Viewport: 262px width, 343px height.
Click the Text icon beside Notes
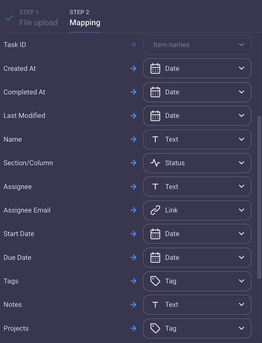click(155, 305)
